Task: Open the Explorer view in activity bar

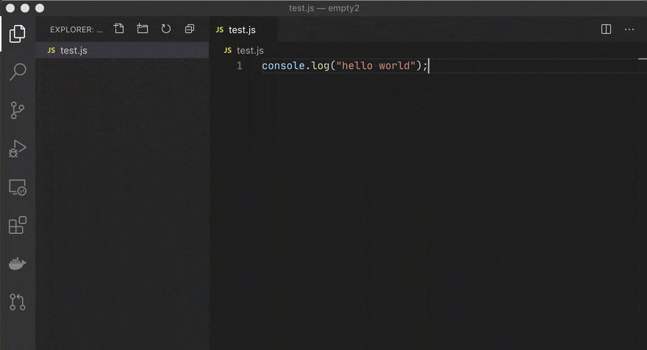Action: point(18,34)
